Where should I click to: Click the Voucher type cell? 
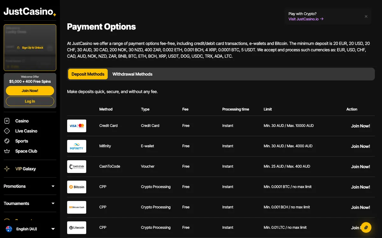click(x=148, y=166)
